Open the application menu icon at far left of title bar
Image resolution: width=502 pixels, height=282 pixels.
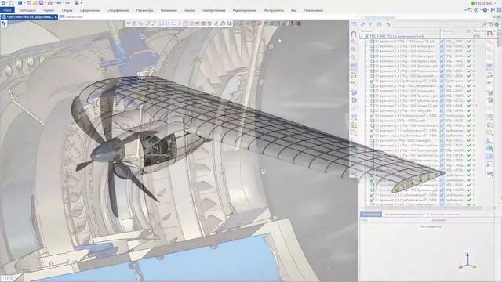[3, 3]
